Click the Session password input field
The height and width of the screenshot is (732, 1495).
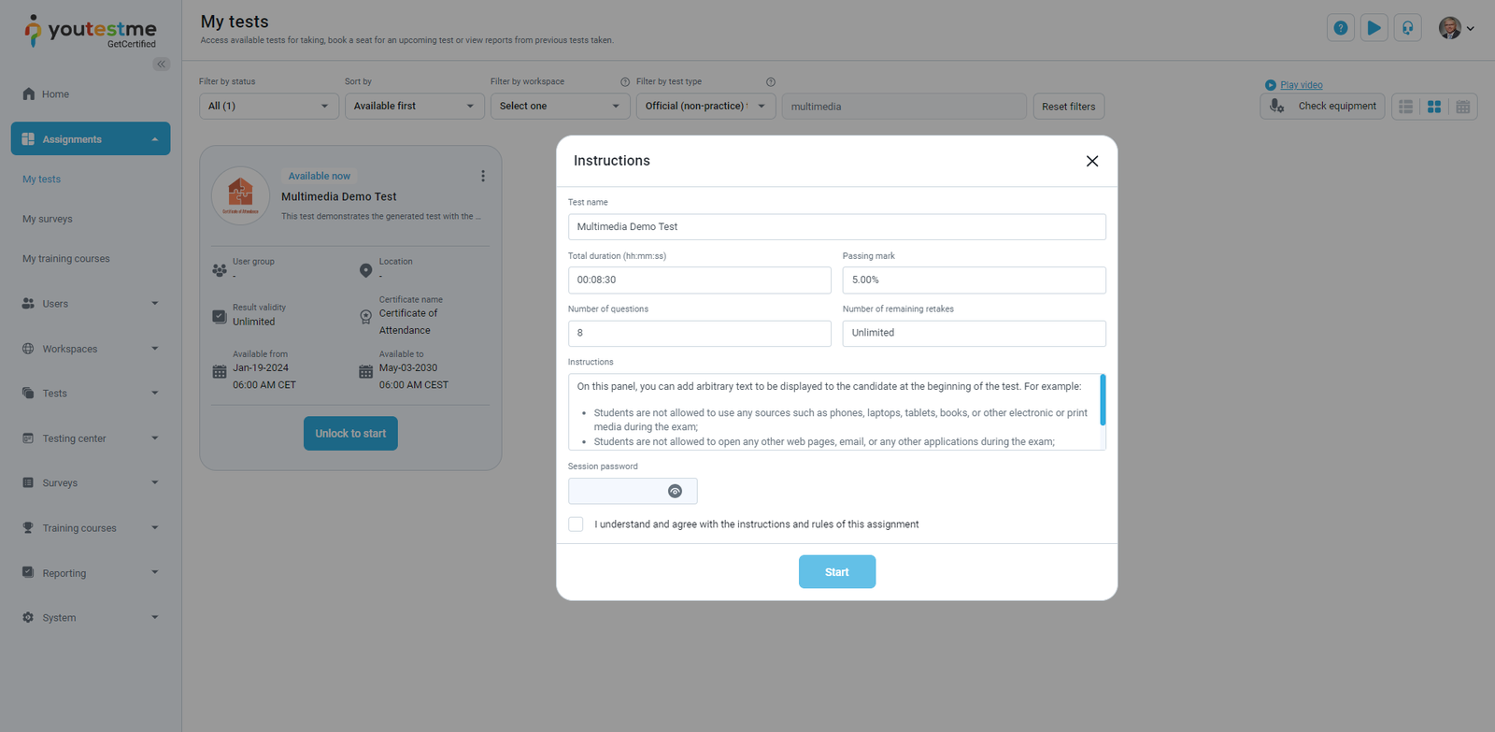tap(617, 492)
